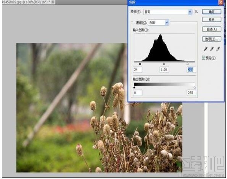
Task: Open preset options icon beside preset dropdown
Action: [196, 11]
